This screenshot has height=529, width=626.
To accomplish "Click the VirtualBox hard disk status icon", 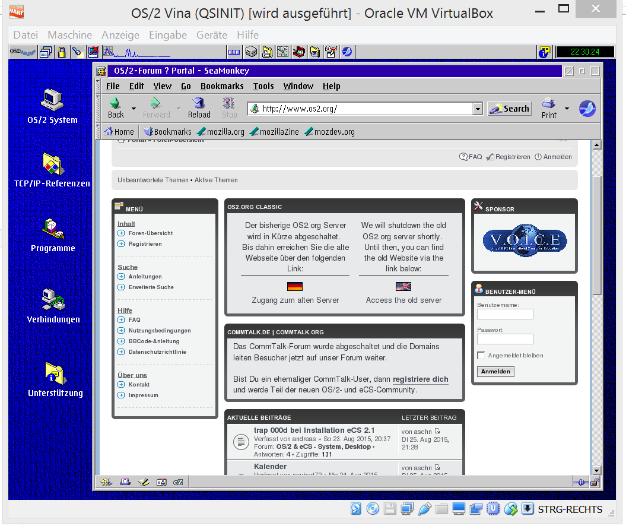I will click(355, 509).
